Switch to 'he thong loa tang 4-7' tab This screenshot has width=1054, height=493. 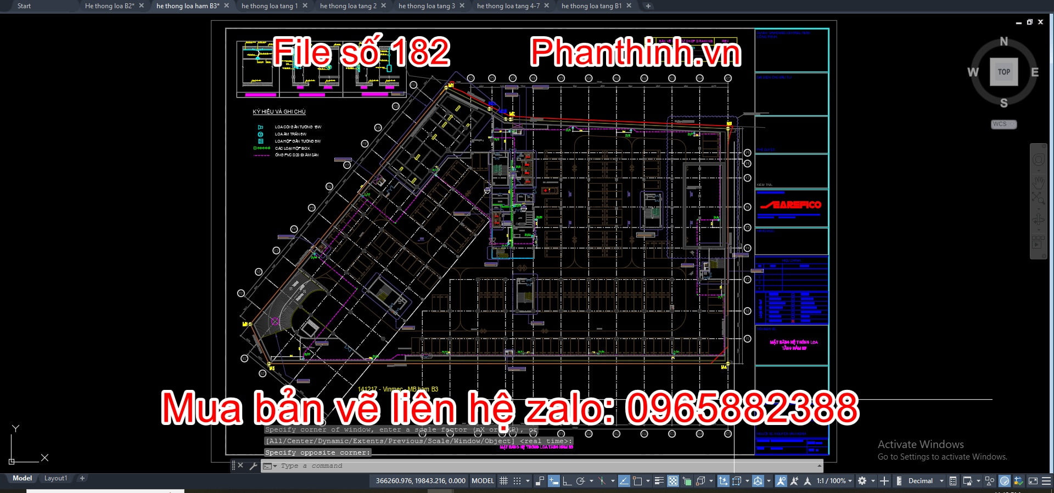pyautogui.click(x=508, y=5)
